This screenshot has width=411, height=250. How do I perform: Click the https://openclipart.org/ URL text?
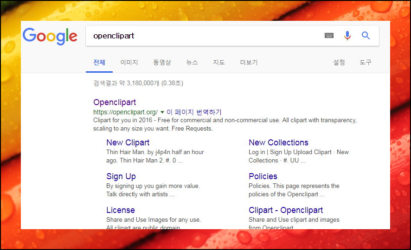(126, 112)
